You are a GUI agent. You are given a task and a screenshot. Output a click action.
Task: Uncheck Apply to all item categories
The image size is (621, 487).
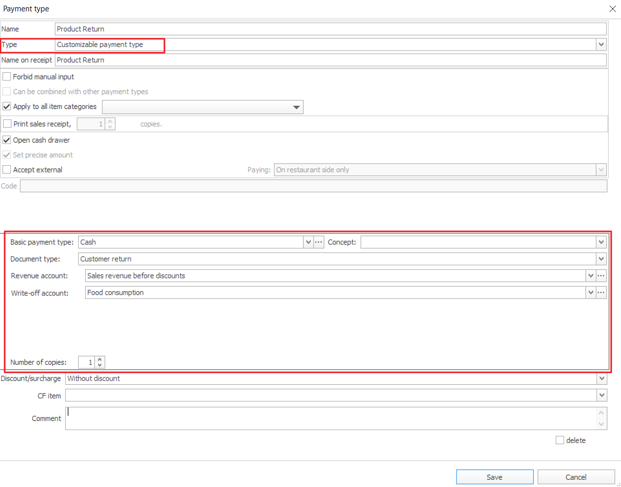click(x=7, y=107)
